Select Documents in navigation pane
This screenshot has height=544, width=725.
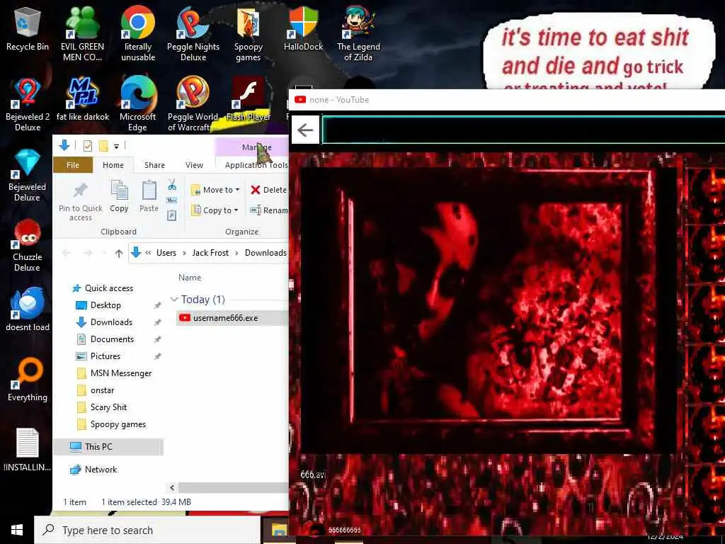(112, 339)
